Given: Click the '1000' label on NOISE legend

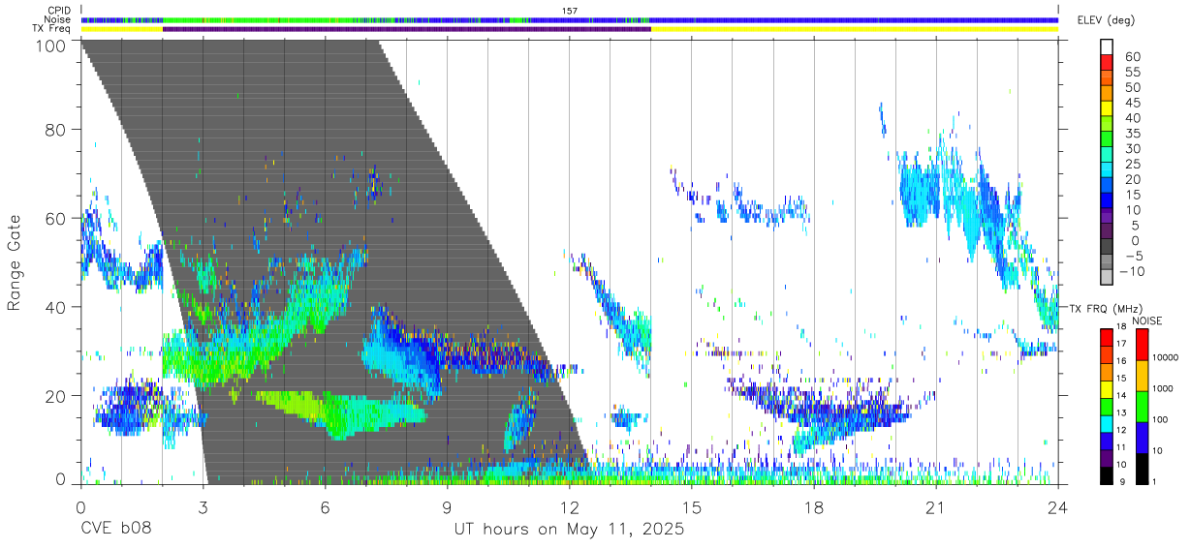Looking at the screenshot, I should (1164, 388).
